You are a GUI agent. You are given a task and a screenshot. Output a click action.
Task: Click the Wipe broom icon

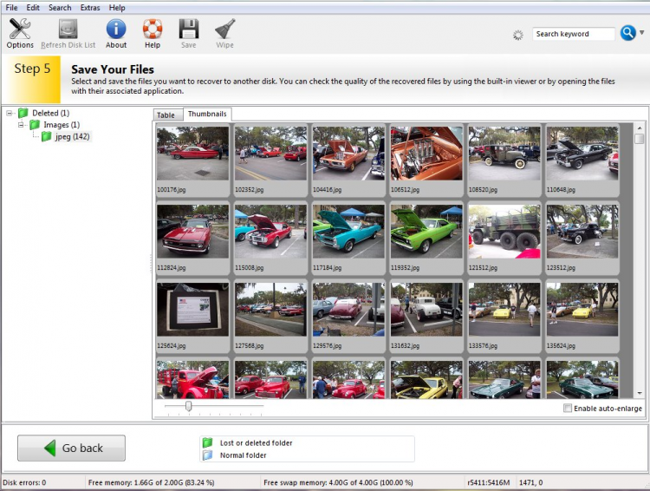(x=224, y=29)
